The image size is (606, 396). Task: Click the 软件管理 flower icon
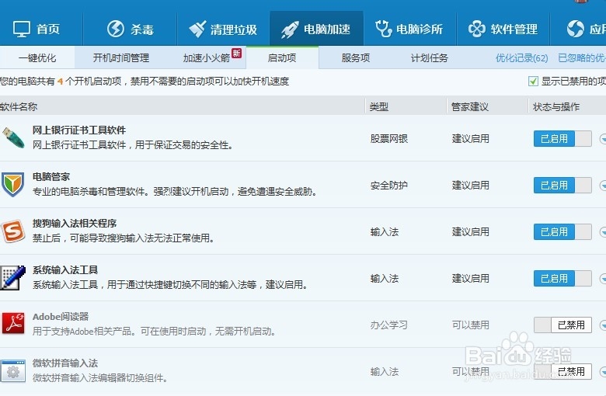tap(476, 29)
